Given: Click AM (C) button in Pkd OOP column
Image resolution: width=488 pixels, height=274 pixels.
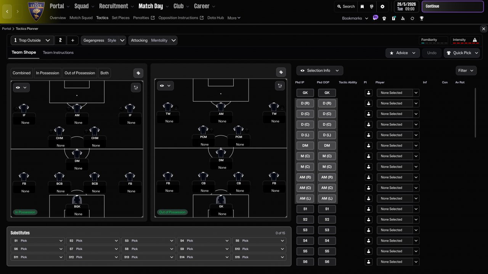Looking at the screenshot, I should click(327, 188).
